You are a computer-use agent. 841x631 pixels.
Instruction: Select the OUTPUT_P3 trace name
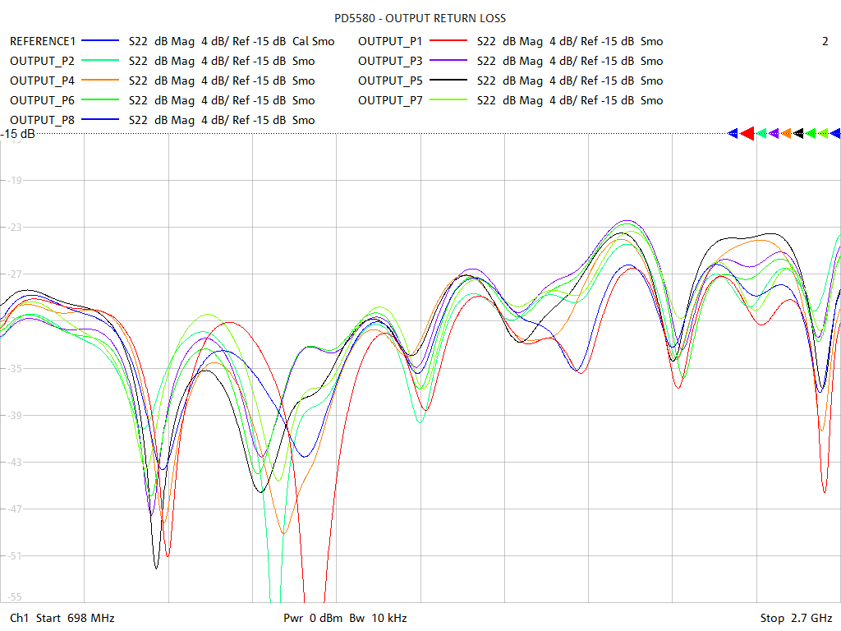pyautogui.click(x=390, y=61)
